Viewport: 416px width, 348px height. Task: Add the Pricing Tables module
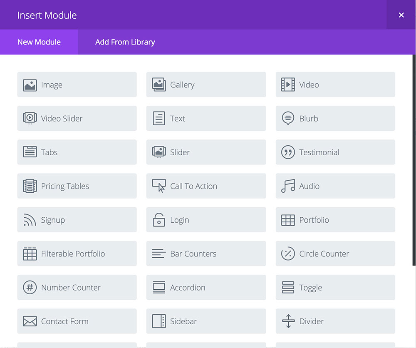coord(77,186)
